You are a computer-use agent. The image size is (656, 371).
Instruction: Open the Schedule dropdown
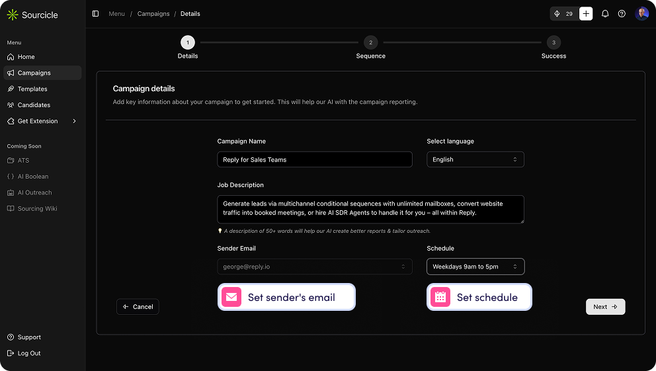pos(475,267)
